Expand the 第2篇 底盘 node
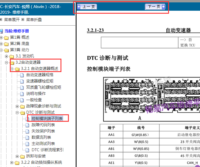 [x=1, y=44]
